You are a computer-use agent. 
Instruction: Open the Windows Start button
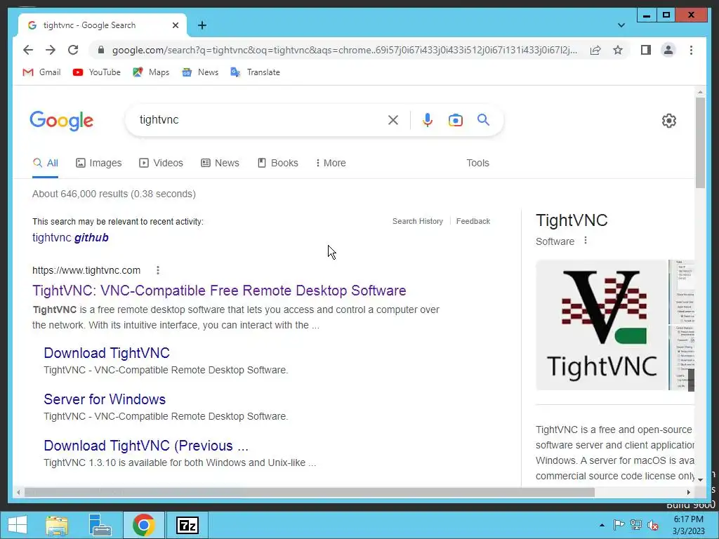pos(18,525)
